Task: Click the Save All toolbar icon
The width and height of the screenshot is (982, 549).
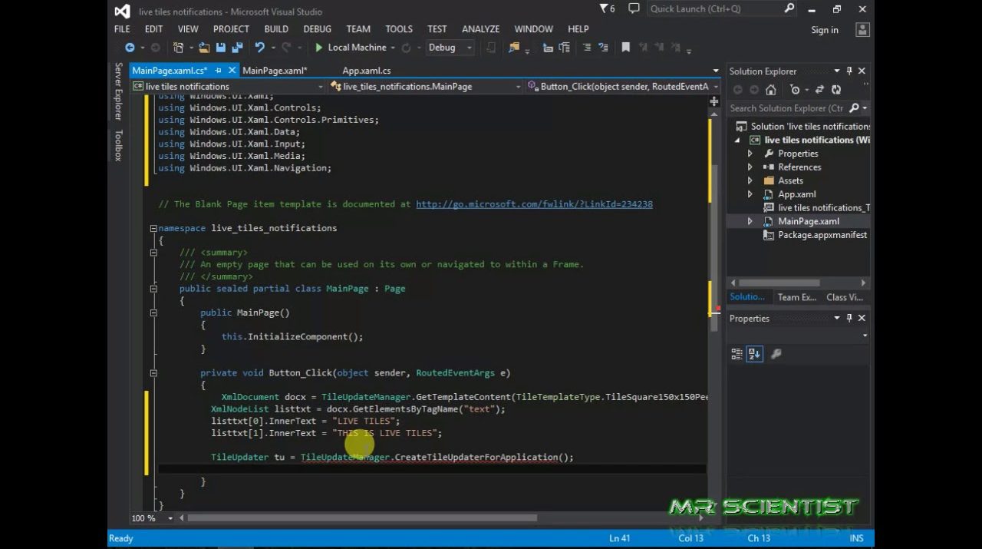Action: pos(236,48)
